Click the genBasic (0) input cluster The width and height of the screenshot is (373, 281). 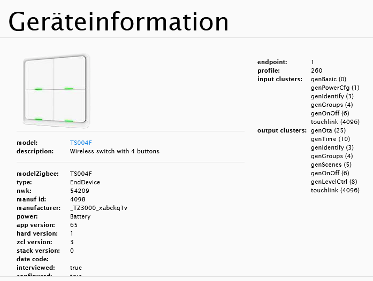(328, 79)
